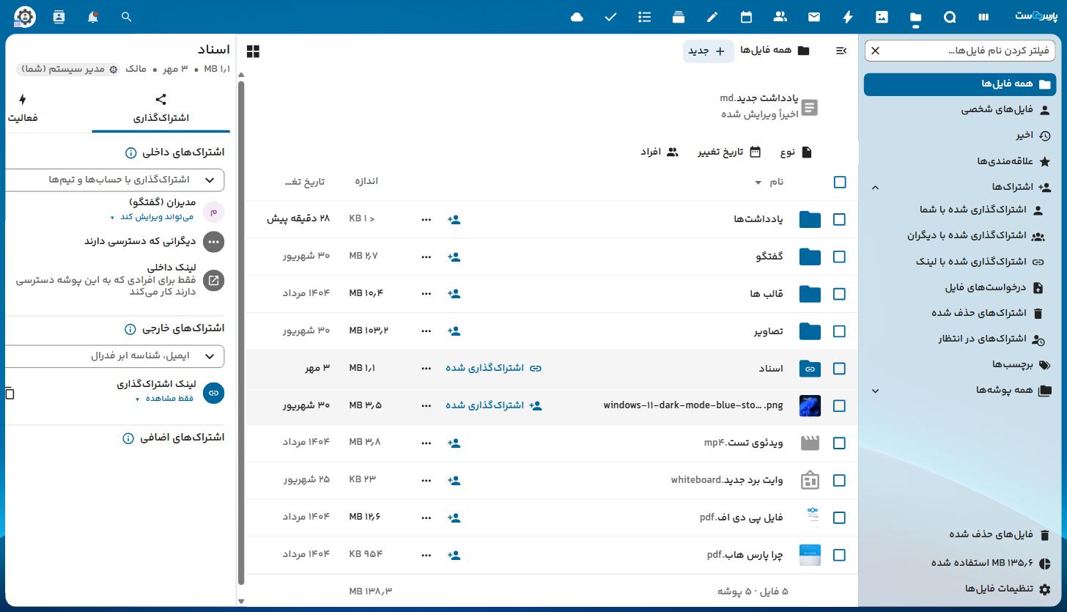Open the Tasks list icon

(645, 17)
